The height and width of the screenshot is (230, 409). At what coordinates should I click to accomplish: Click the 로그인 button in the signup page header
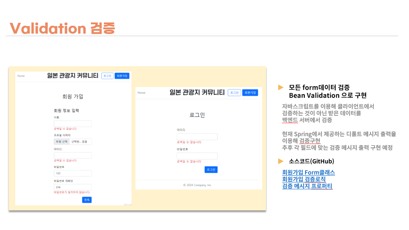coord(107,76)
